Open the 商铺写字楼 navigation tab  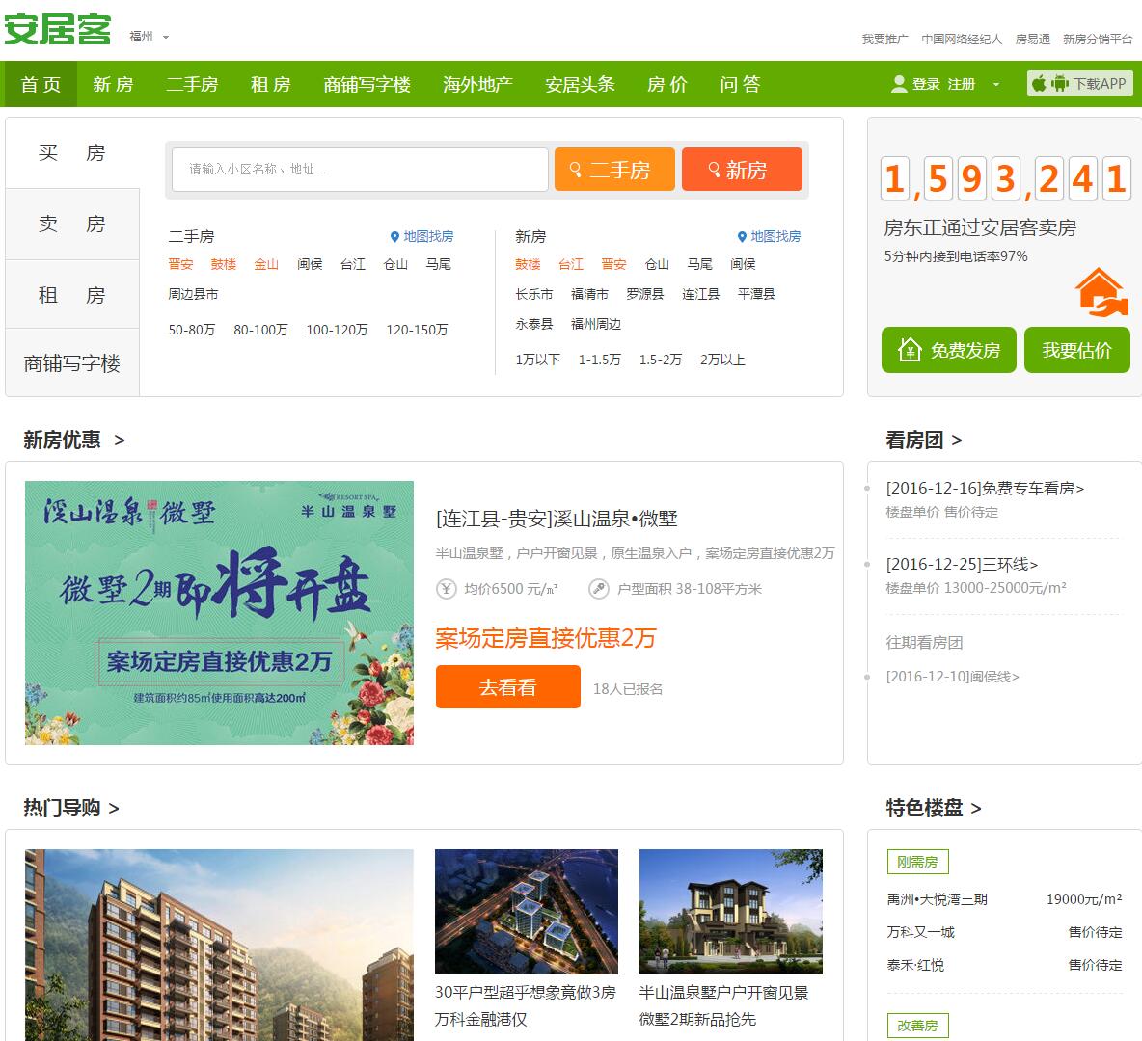click(367, 85)
